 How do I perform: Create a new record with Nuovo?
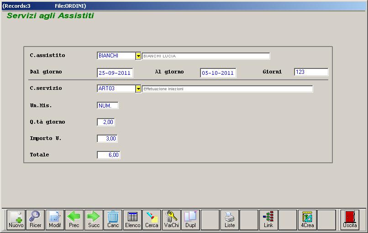coord(16,220)
